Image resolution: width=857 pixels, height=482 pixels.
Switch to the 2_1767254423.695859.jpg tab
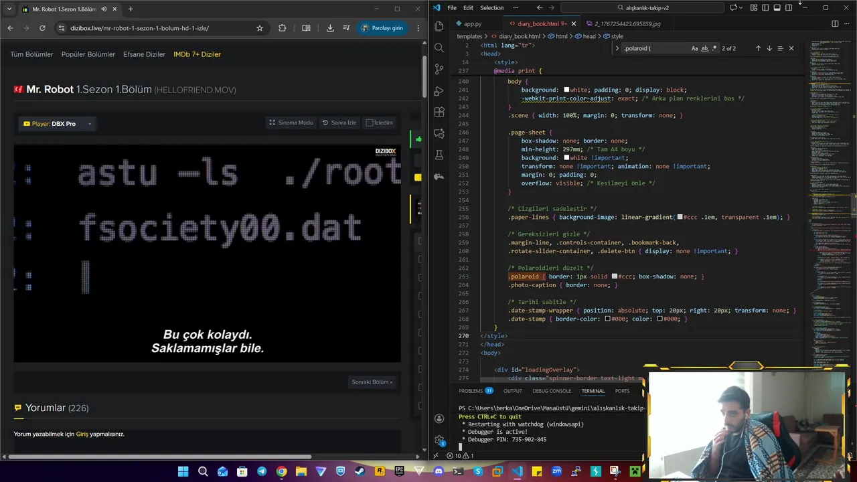[627, 23]
